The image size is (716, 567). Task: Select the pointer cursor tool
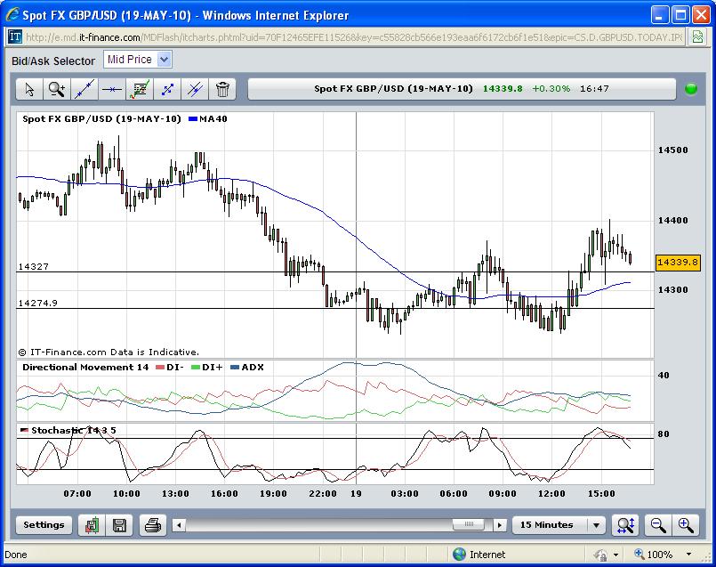point(29,89)
